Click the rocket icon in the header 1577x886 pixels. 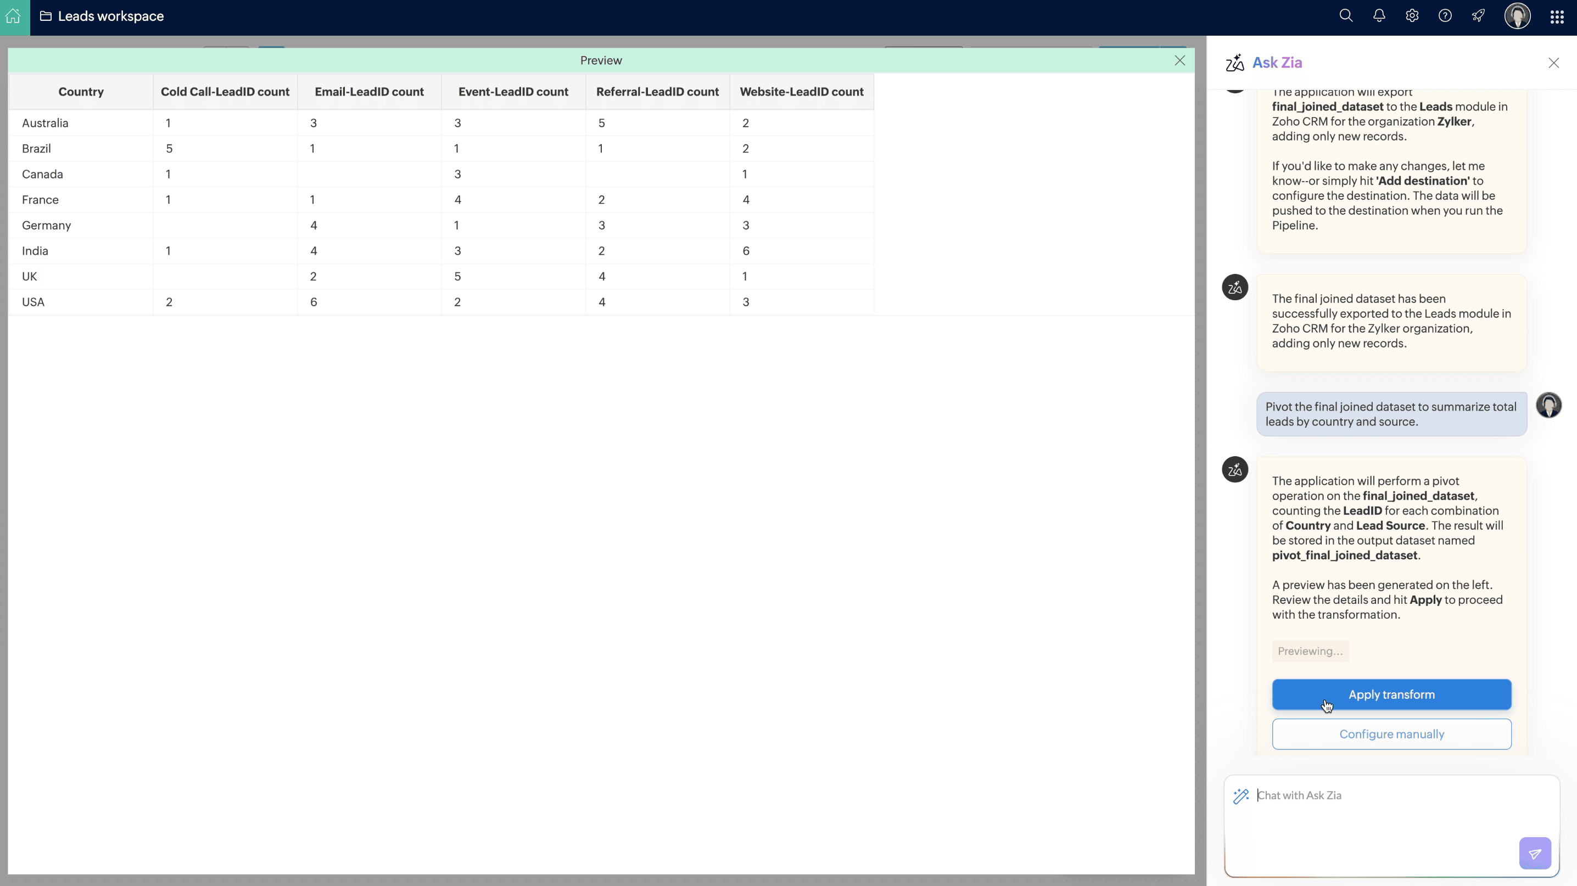point(1478,16)
